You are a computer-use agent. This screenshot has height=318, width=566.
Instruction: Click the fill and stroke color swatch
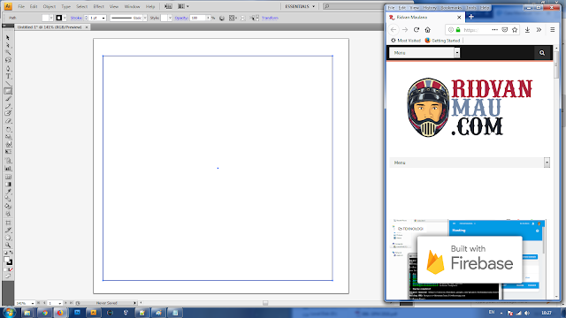tap(8, 261)
